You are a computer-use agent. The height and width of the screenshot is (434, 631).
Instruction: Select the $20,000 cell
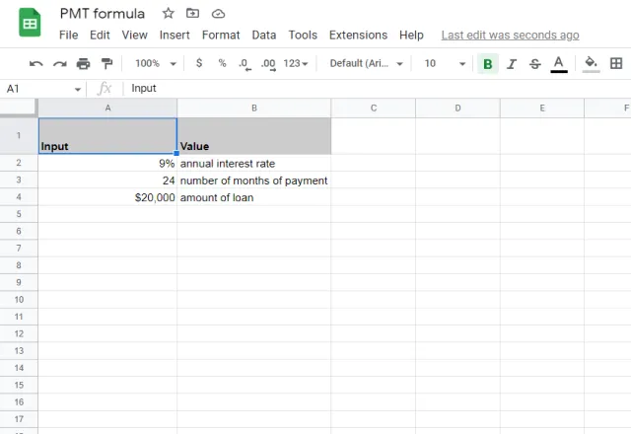click(x=107, y=197)
